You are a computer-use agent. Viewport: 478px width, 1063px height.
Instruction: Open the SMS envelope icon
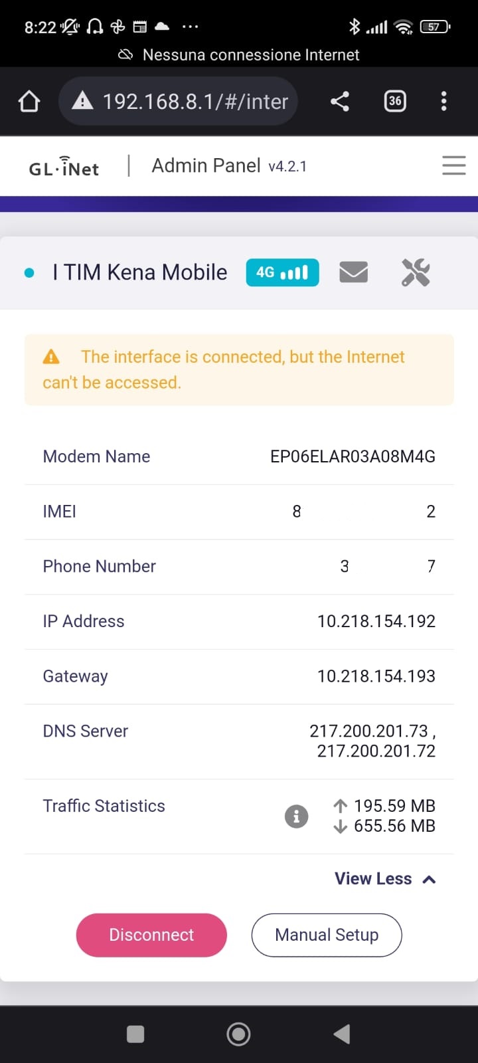353,272
